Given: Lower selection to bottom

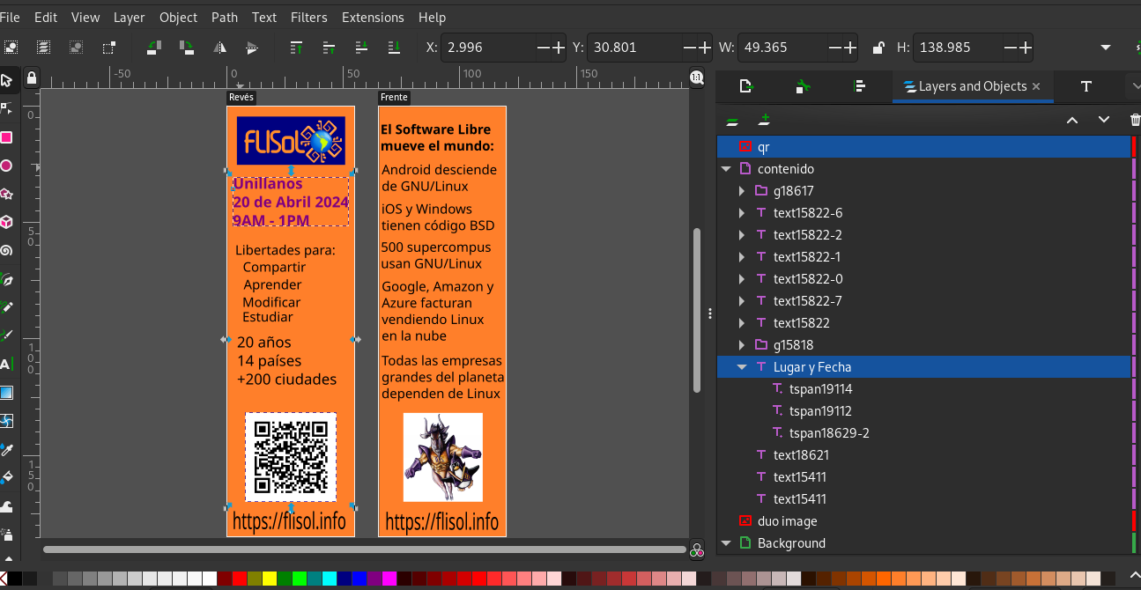Looking at the screenshot, I should pyautogui.click(x=394, y=48).
